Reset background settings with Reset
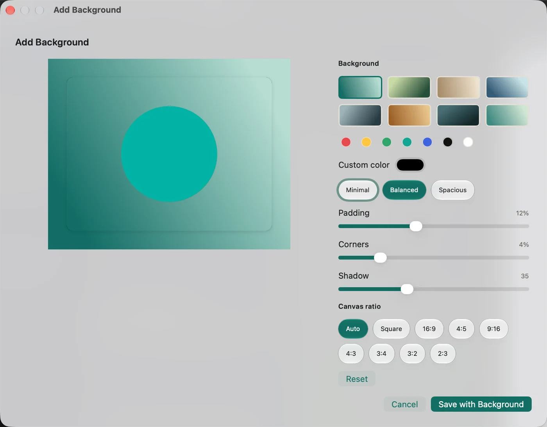The image size is (547, 427). pyautogui.click(x=357, y=379)
